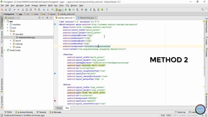
Task: Click the red textColor gutter swatch
Action: tap(55, 101)
